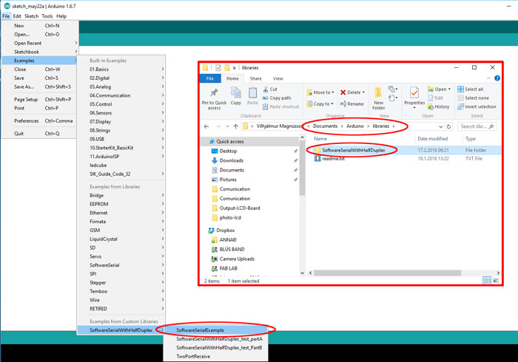Choose Save As from File menu
This screenshot has height=362, width=518.
click(x=40, y=86)
